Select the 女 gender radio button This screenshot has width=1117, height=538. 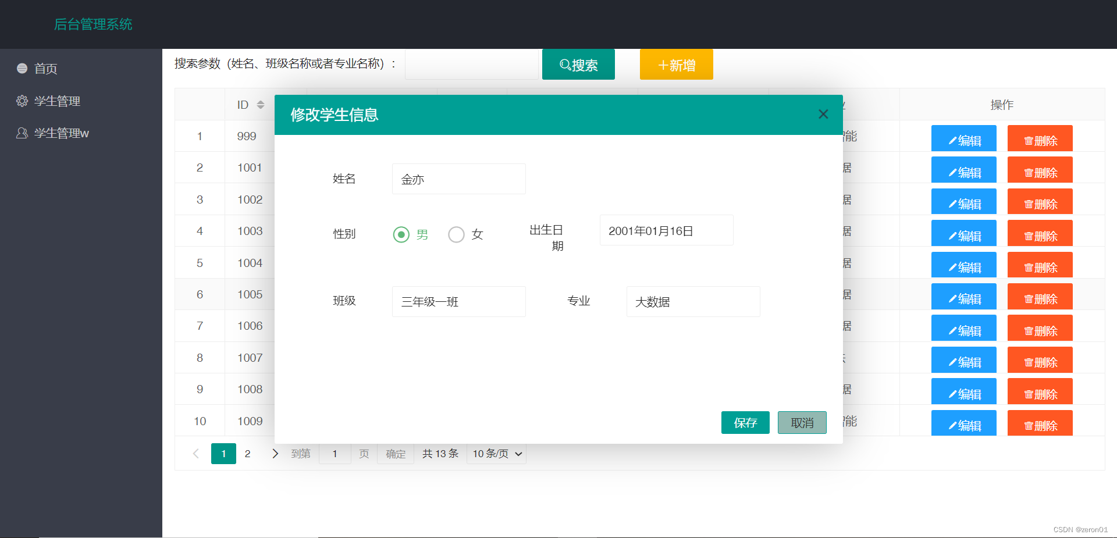point(457,234)
